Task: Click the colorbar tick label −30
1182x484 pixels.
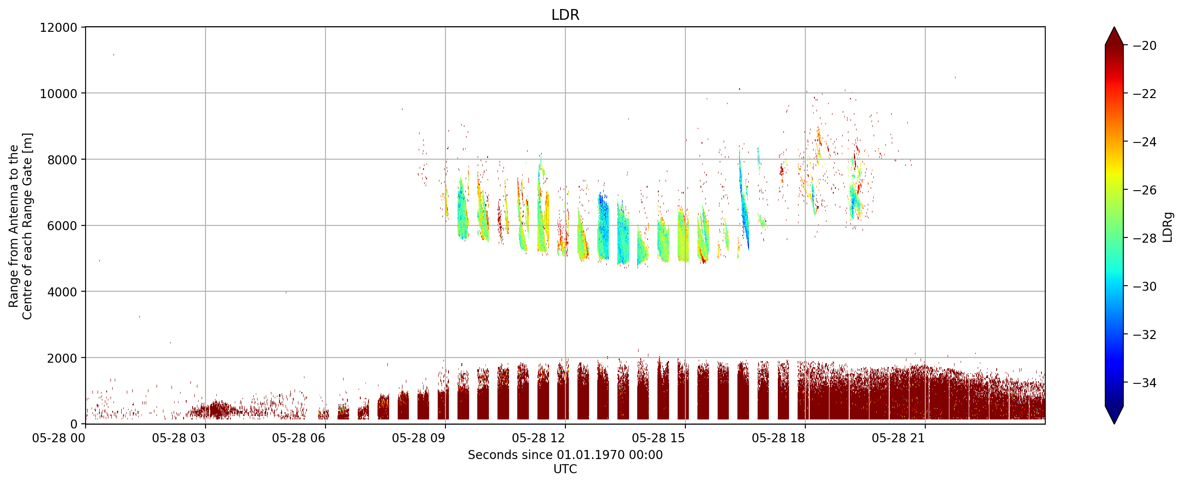Action: coord(1144,286)
